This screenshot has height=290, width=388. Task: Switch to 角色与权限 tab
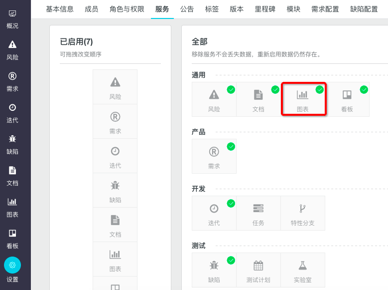click(x=127, y=9)
